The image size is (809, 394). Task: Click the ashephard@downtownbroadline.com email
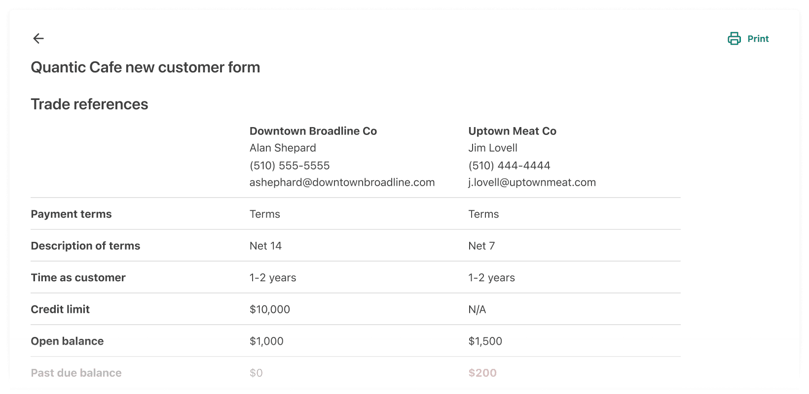(342, 183)
